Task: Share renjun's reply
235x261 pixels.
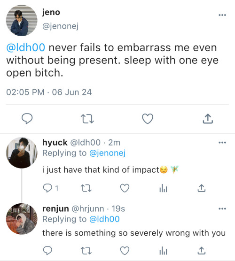Action: click(x=202, y=251)
